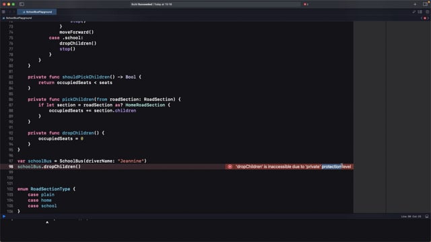This screenshot has width=431, height=242.
Task: Click 'private func dropChildren()' declaration
Action: (66, 133)
